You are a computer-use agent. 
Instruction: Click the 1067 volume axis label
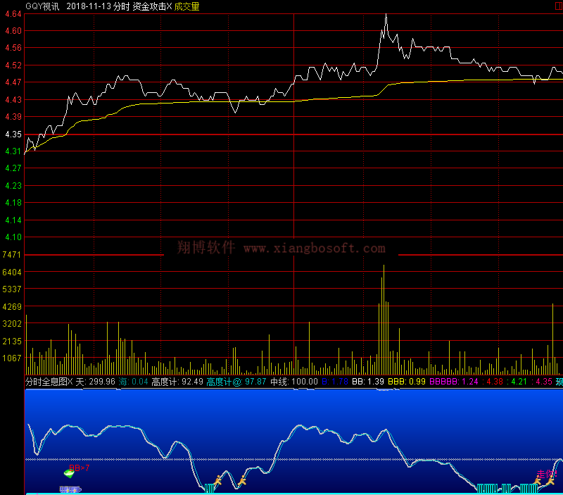(x=12, y=358)
